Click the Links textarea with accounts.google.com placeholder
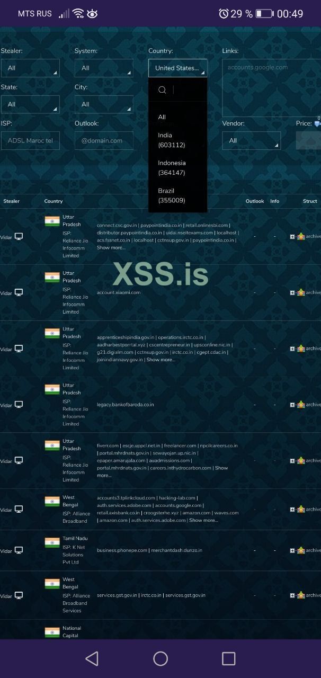Screen dimensions: 321x678 [271, 88]
